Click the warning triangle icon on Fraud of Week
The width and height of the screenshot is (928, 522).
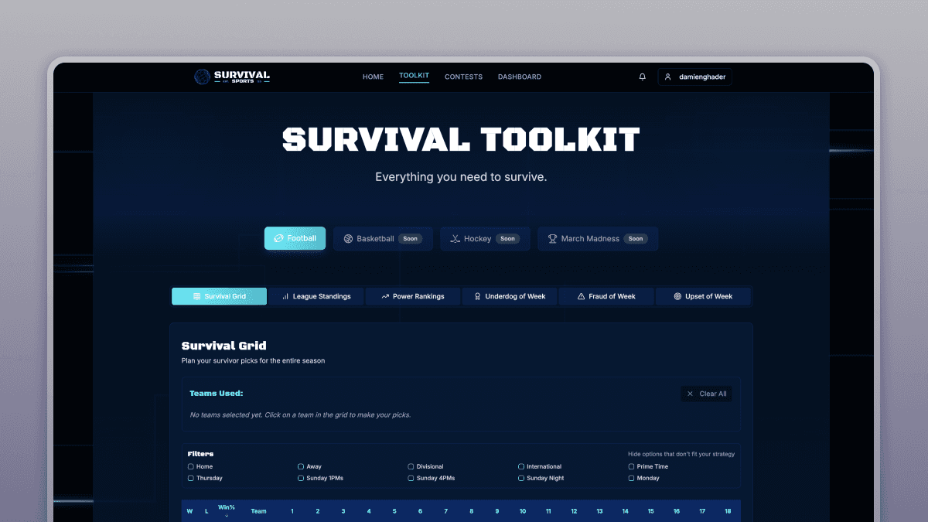pos(580,296)
